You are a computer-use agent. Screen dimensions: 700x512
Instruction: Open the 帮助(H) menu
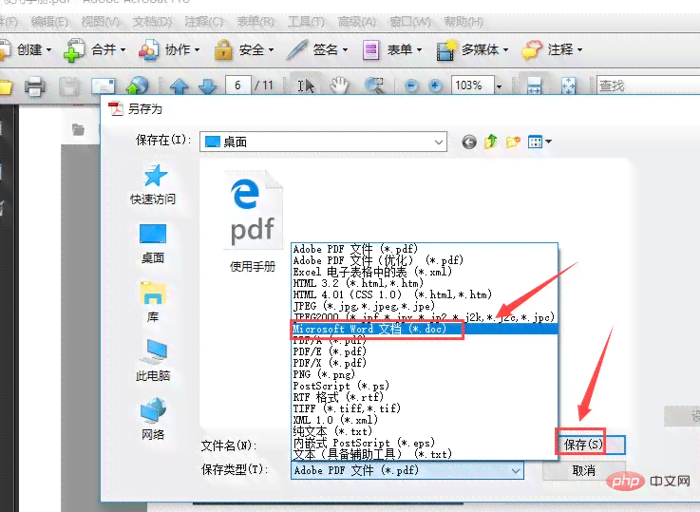click(x=464, y=22)
